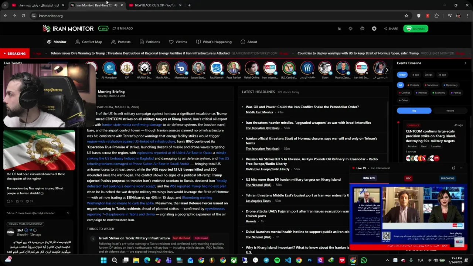Expand Show 7 more from @emilykschrader
473x266 pixels.
(38, 213)
